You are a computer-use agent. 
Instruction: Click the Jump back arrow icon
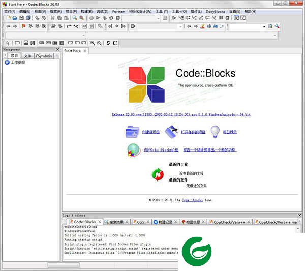coord(8,26)
